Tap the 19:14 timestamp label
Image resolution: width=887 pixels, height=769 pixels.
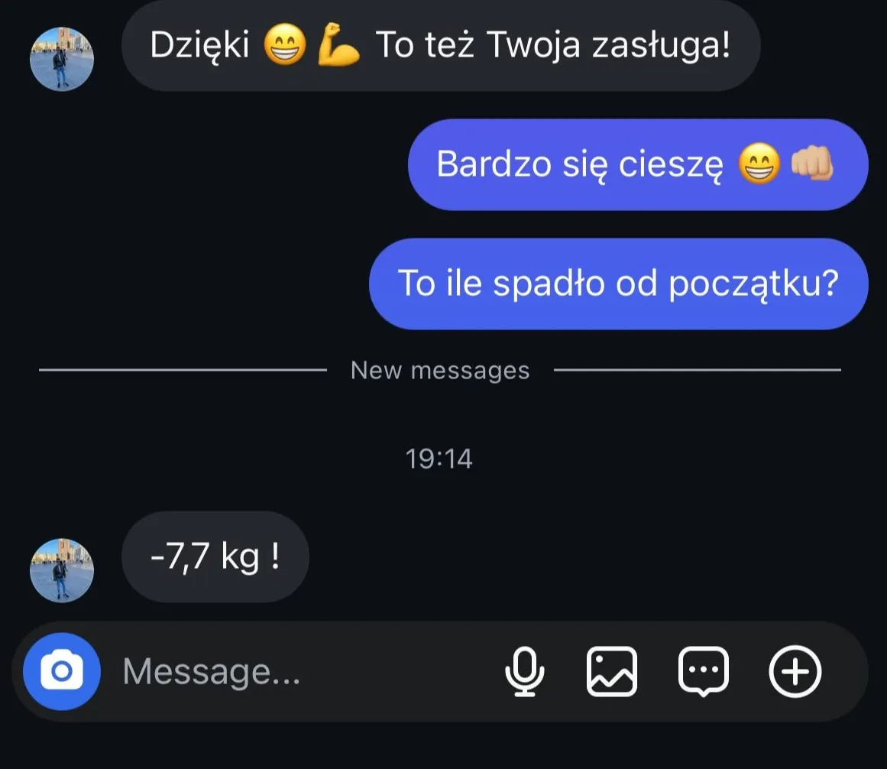439,459
